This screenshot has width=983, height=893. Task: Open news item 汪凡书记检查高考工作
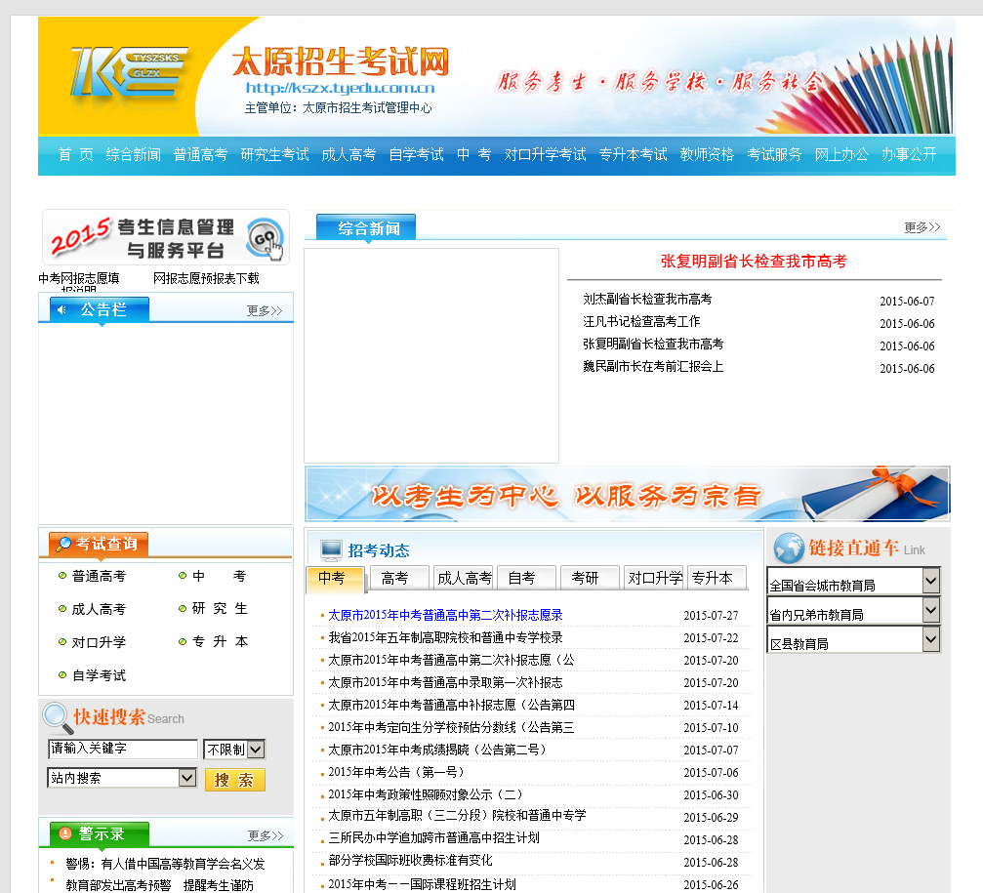point(641,322)
